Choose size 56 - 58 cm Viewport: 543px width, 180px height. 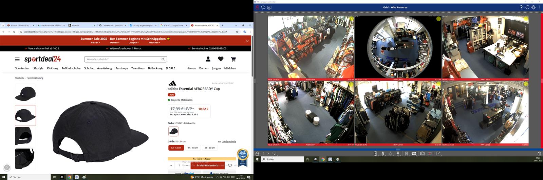click(193, 148)
